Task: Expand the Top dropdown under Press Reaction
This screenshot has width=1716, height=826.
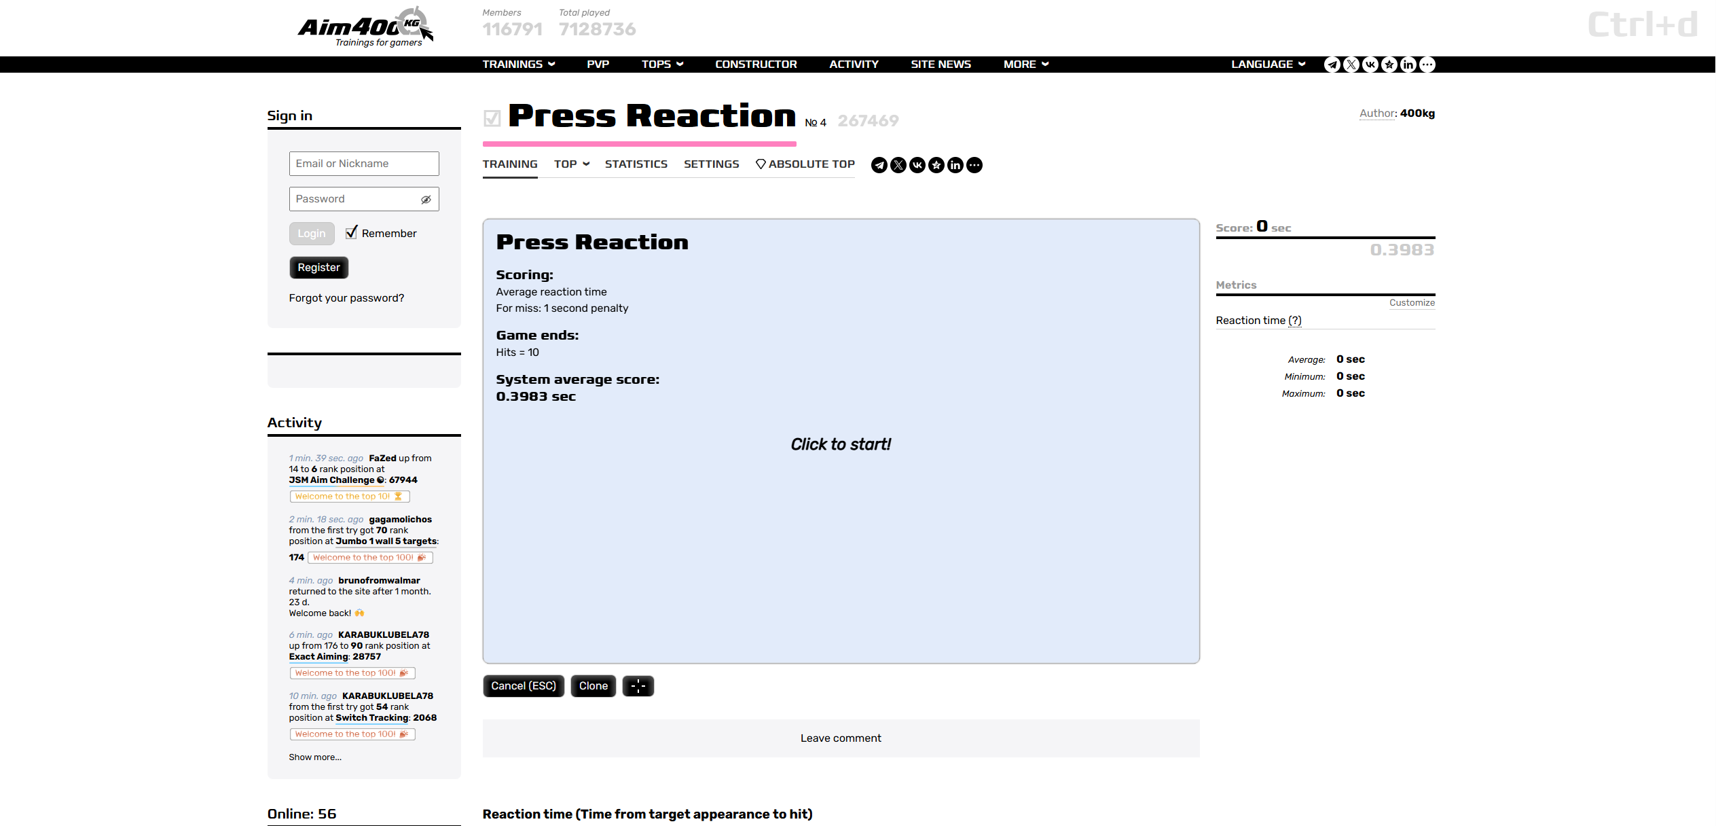Action: (x=571, y=164)
